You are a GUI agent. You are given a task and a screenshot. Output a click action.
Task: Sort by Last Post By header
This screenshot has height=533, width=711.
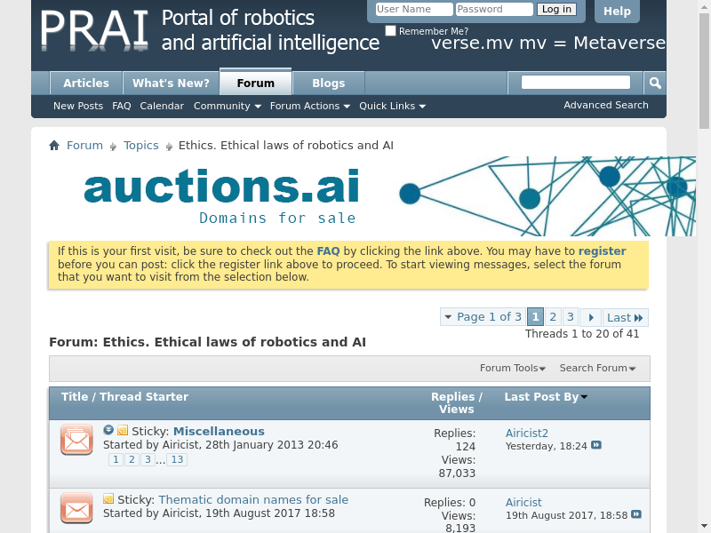coord(541,397)
